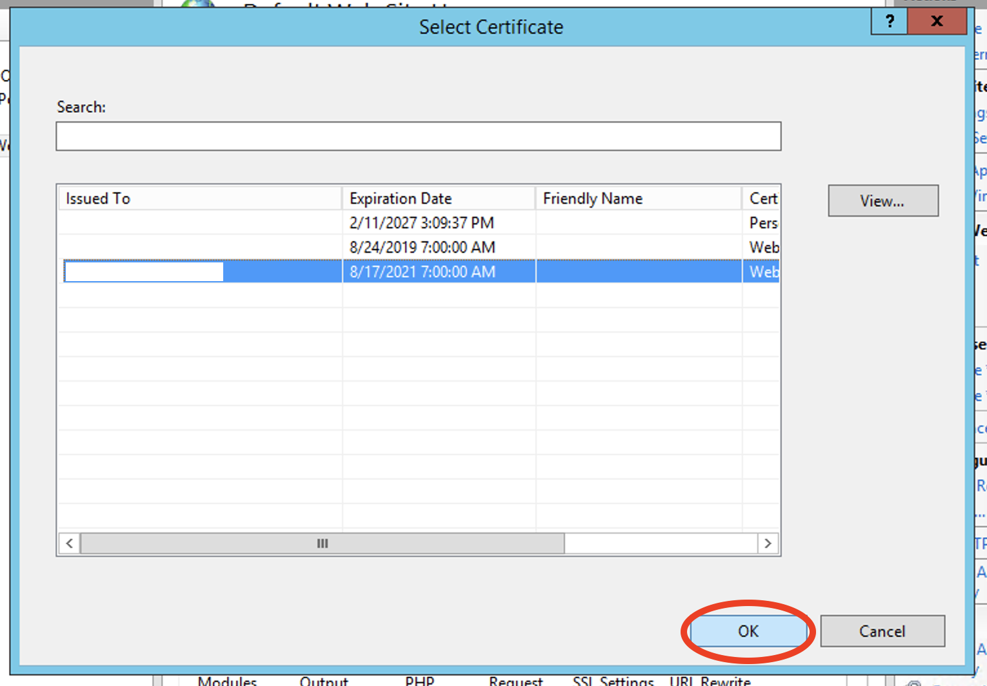Click the left scroll arrow
The width and height of the screenshot is (987, 686).
(70, 544)
